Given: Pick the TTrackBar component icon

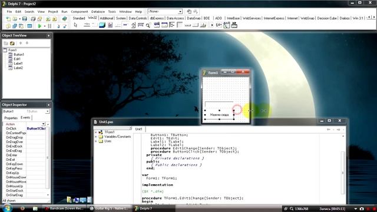Looking at the screenshot, I should pyautogui.click(x=118, y=25).
